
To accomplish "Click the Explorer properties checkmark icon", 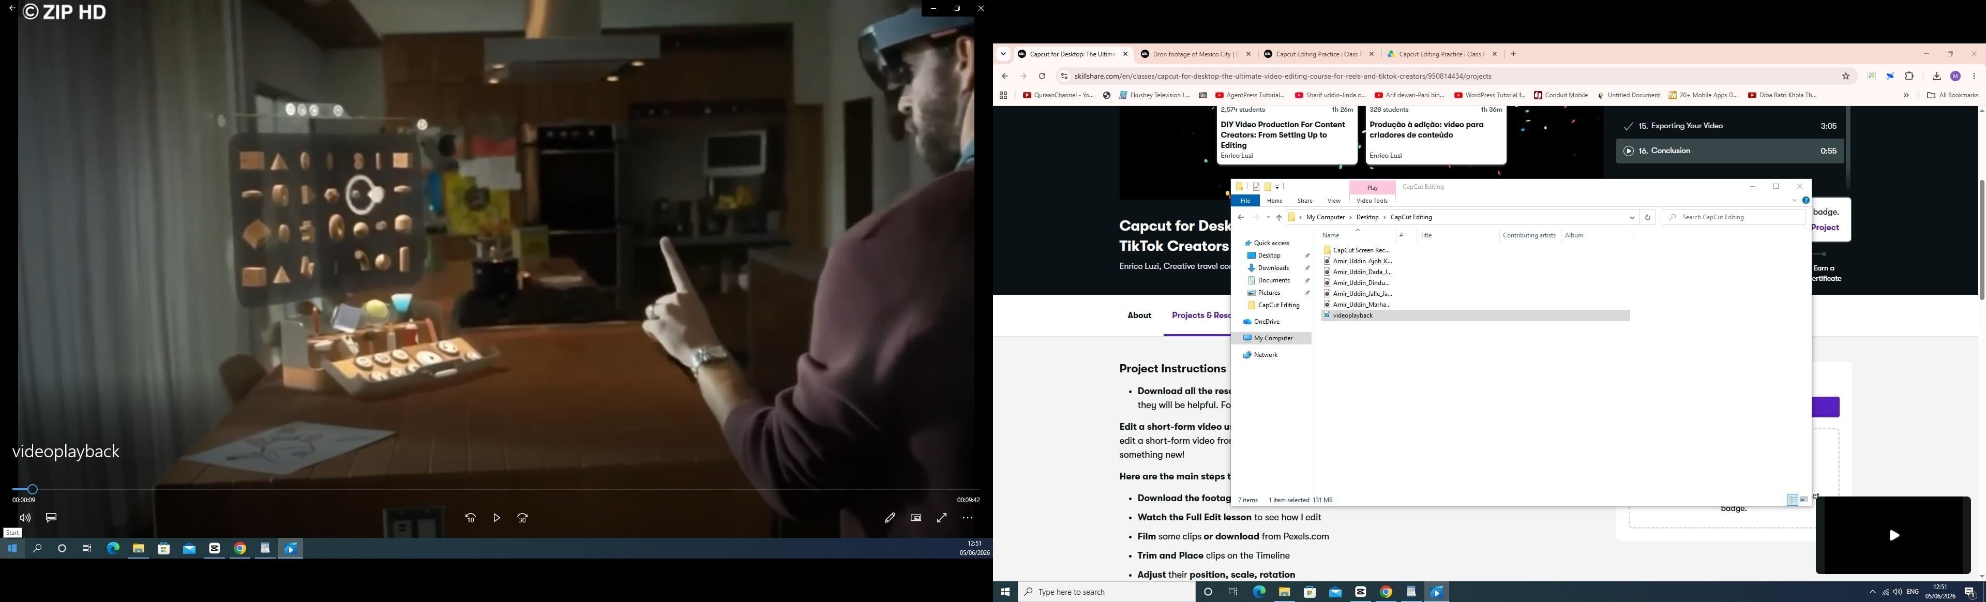I will tap(1256, 187).
